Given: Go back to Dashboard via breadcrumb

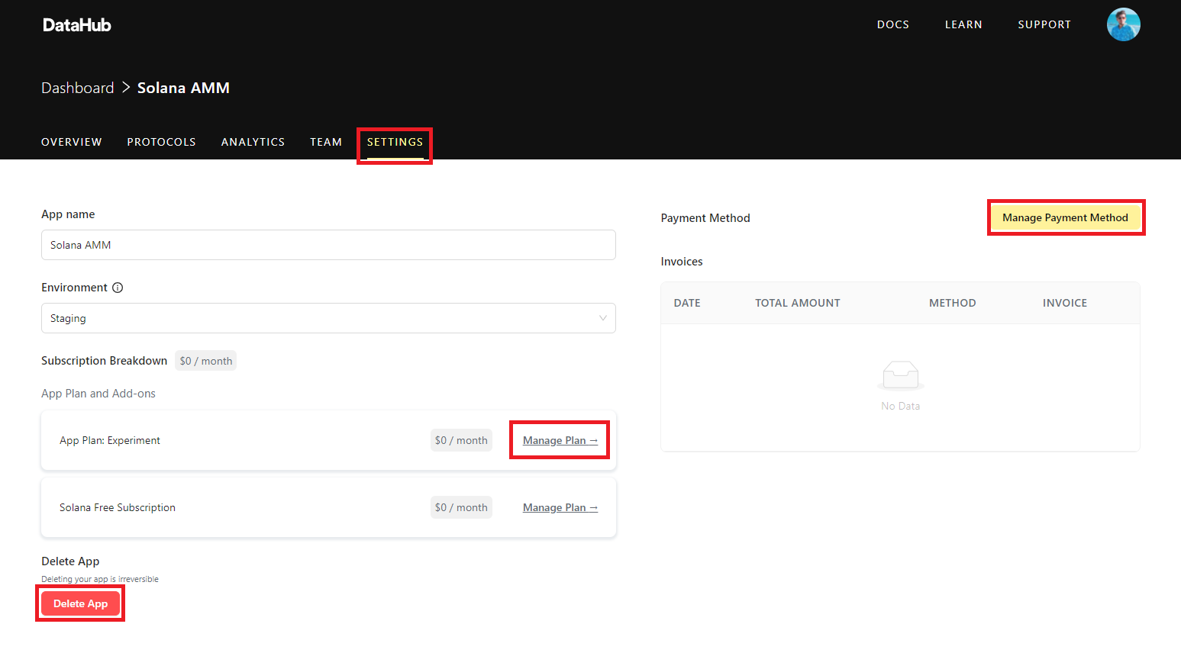Looking at the screenshot, I should click(x=78, y=88).
